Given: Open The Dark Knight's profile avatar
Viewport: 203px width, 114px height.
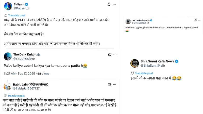Looking at the screenshot, I should (8, 56).
